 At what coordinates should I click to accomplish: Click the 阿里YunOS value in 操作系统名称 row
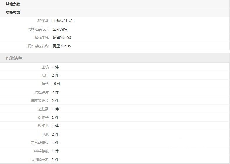coord(62,46)
